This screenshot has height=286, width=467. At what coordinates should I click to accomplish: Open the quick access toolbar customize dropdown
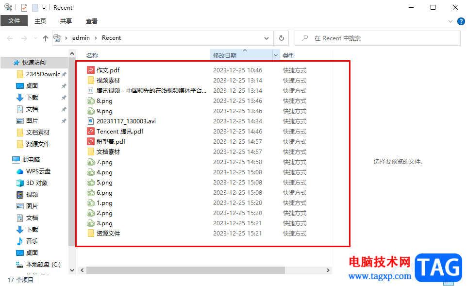point(44,8)
